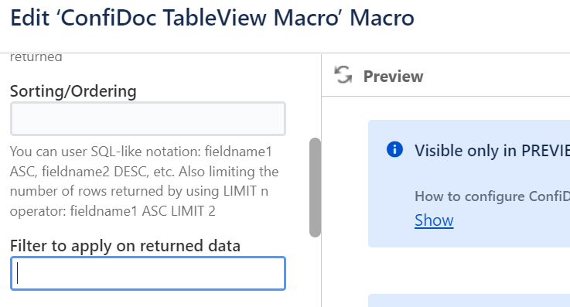Click into the Filter to apply field
This screenshot has width=570, height=307.
tap(148, 274)
